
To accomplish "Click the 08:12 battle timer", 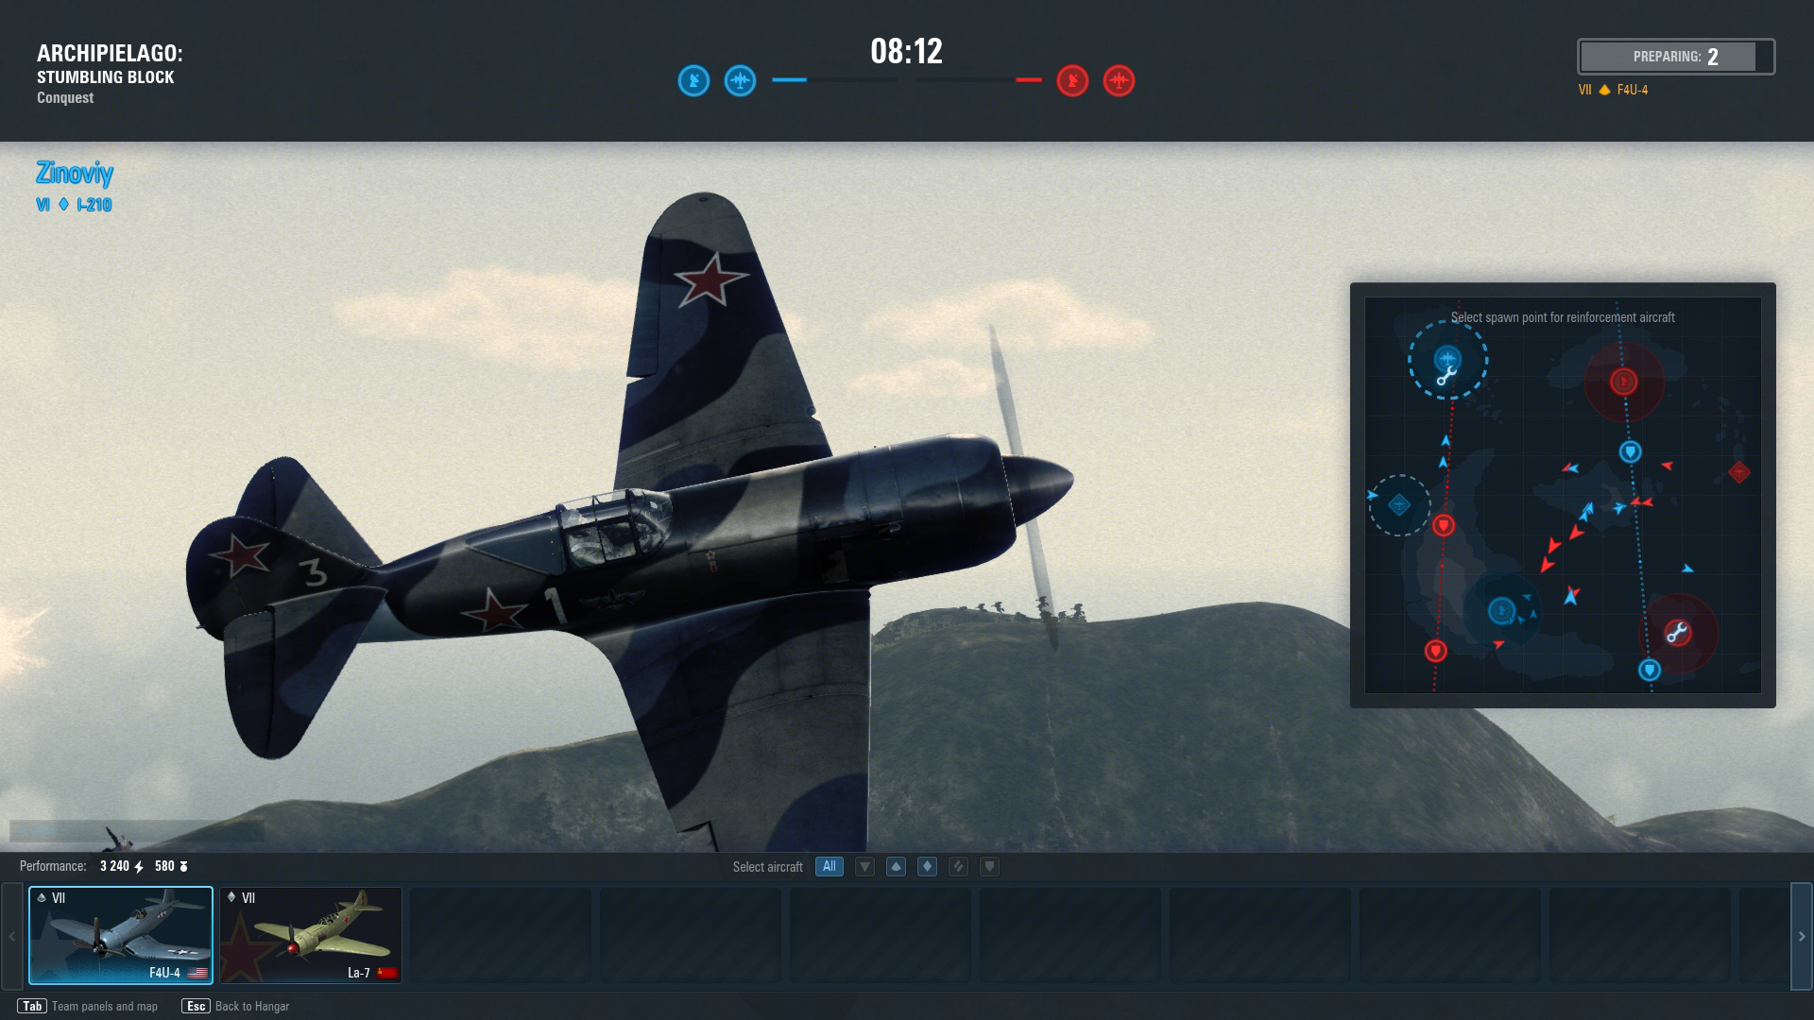I will 906,51.
